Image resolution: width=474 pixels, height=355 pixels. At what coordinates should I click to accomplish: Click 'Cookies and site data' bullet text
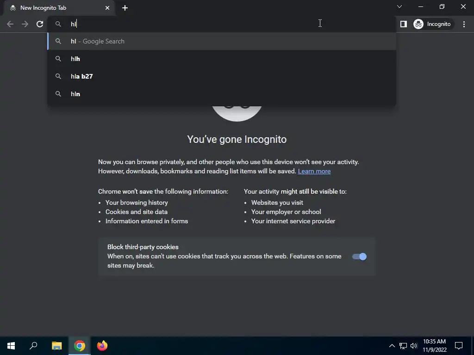(x=137, y=212)
